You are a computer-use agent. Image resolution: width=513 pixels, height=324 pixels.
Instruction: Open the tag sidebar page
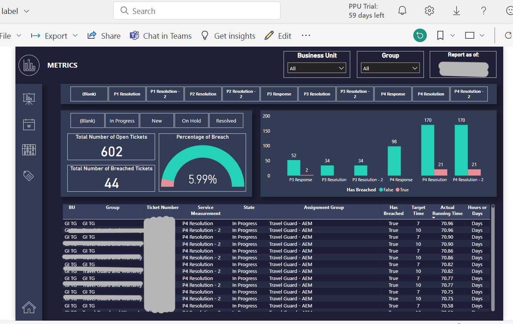(x=29, y=176)
